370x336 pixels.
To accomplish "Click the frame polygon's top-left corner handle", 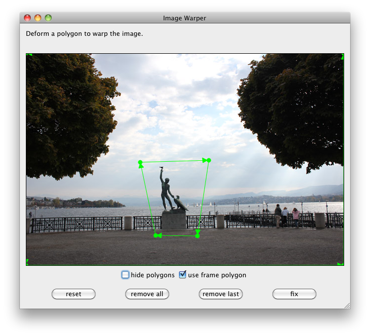I will [x=27, y=54].
